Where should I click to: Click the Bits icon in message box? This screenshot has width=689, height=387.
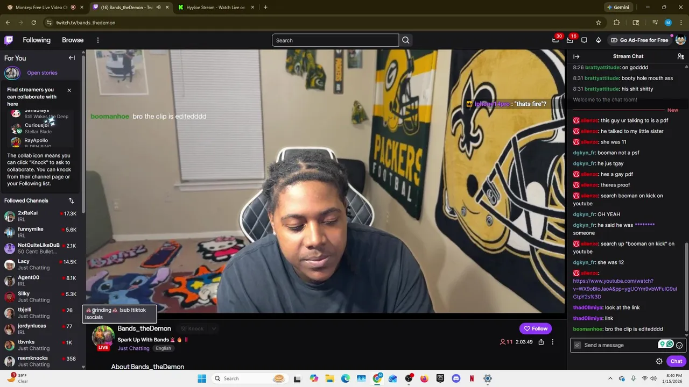tap(578, 345)
